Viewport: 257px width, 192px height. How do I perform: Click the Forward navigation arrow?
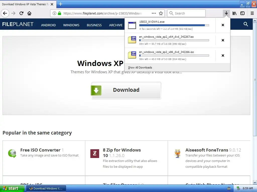[13, 13]
